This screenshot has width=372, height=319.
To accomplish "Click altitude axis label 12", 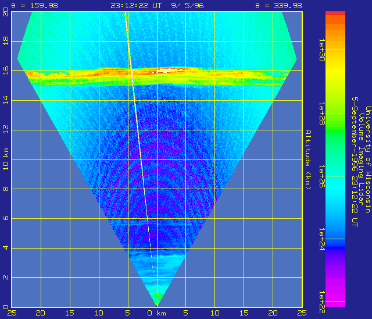I will 5,129.
